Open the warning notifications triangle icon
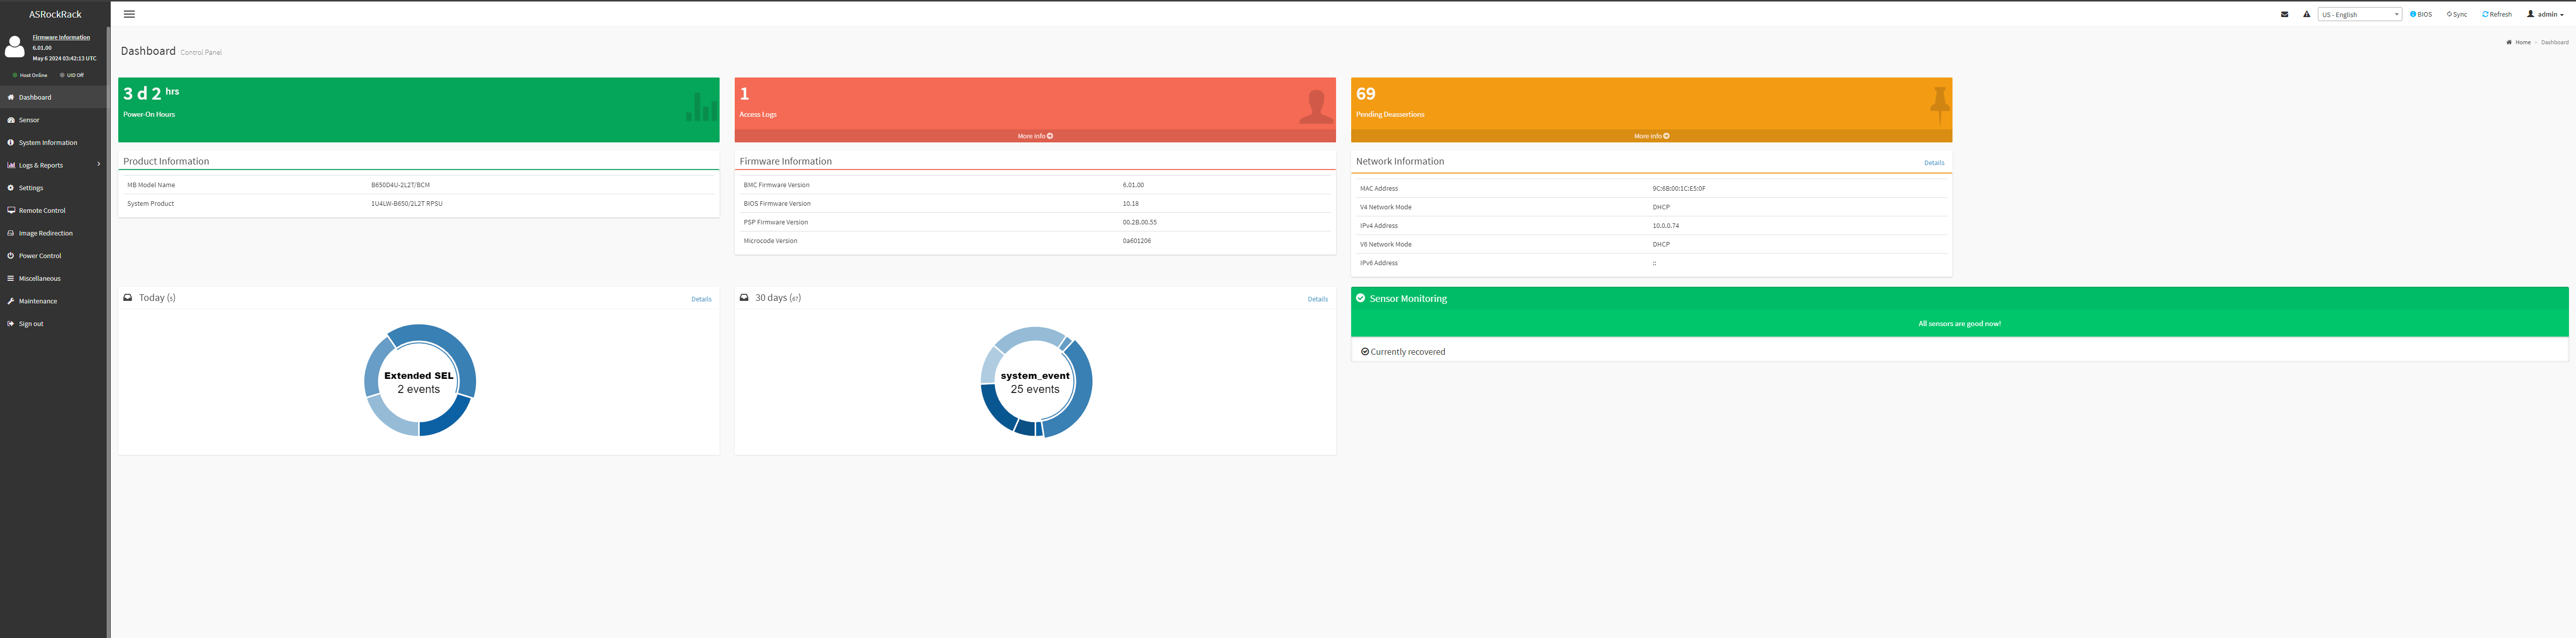Screen dimensions: 2576x638 pos(2306,14)
